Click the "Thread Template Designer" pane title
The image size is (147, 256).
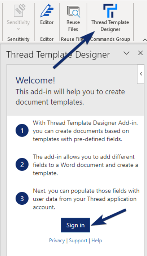58,54
